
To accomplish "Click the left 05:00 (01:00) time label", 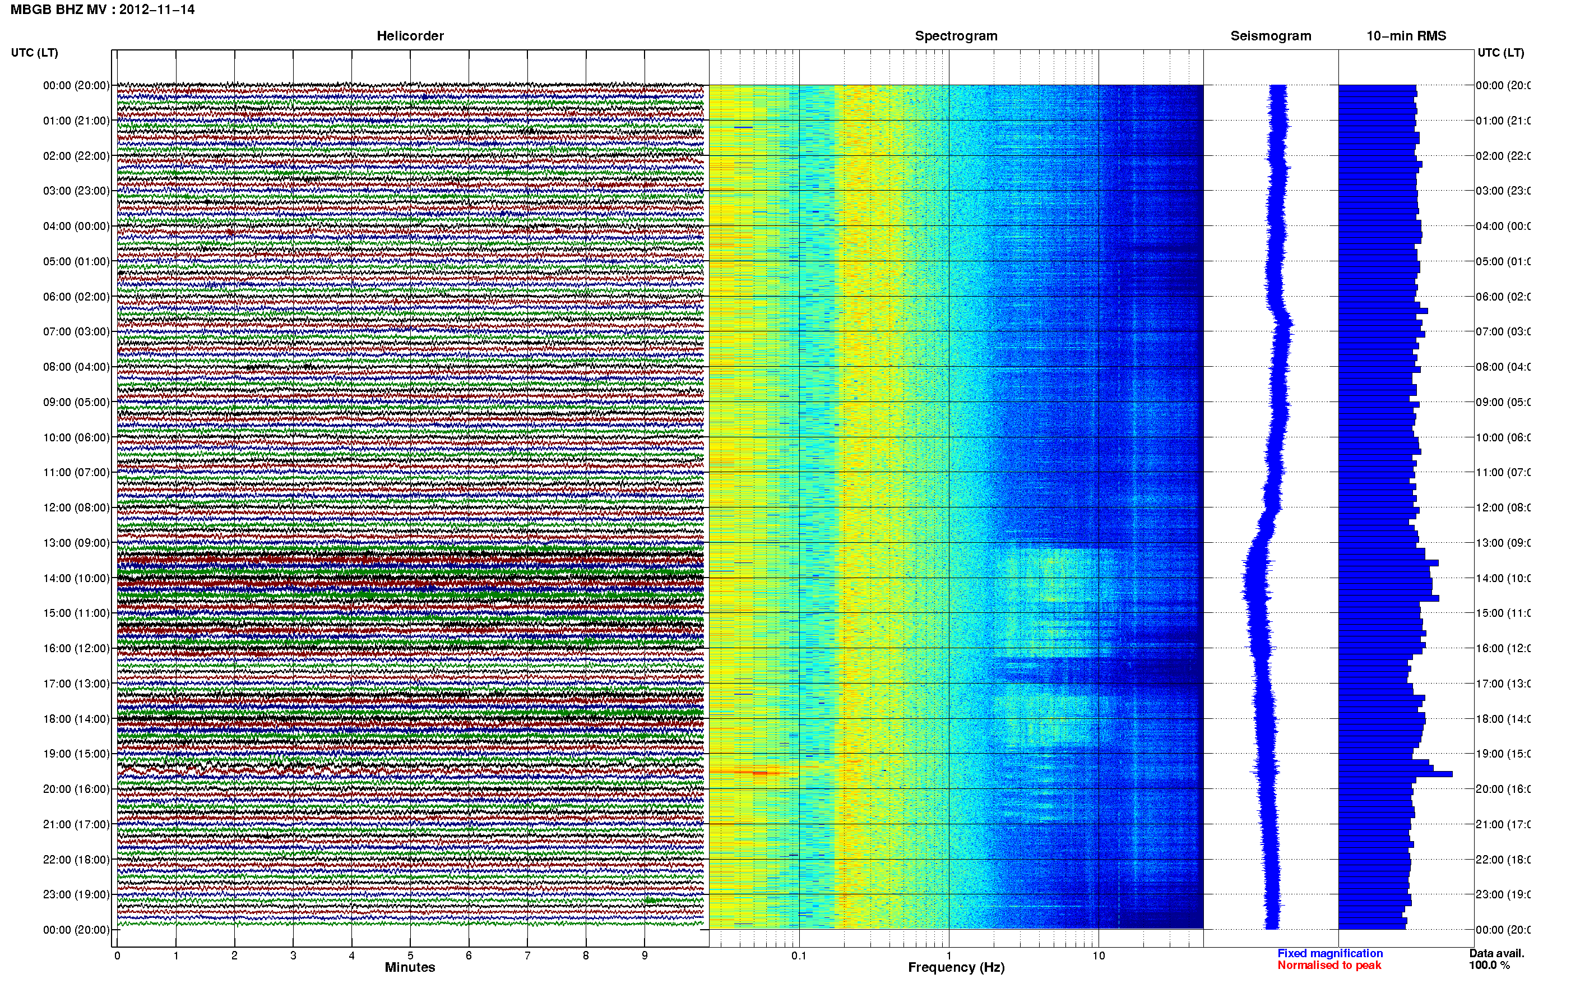I will point(76,261).
